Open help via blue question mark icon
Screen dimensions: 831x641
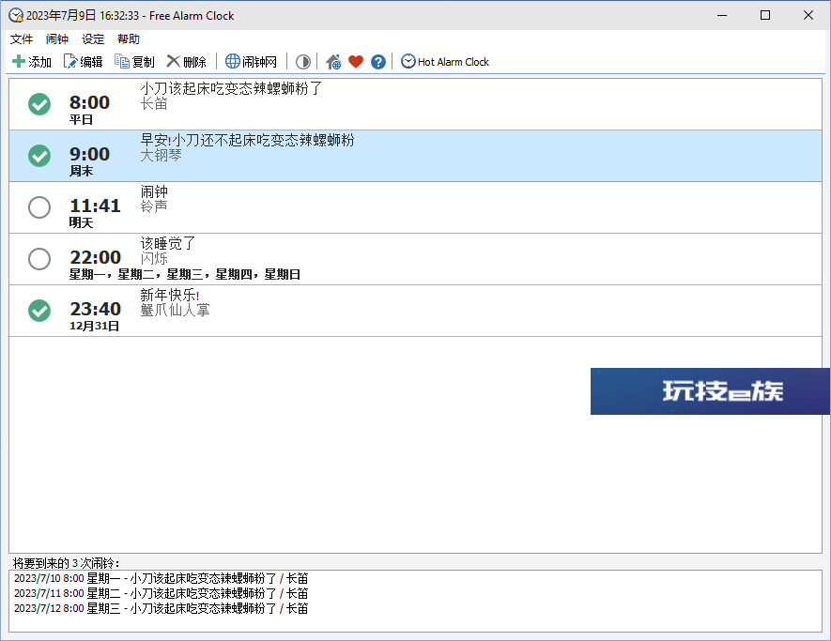click(x=377, y=61)
